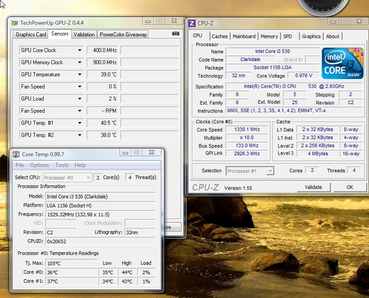This screenshot has height=298, width=369.
Task: Click the Validate button in CPU-Z
Action: click(313, 187)
